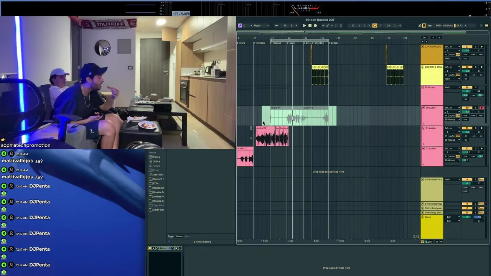Click the hamburger view-menu icon at top right
The image size is (491, 276).
pyautogui.click(x=486, y=26)
